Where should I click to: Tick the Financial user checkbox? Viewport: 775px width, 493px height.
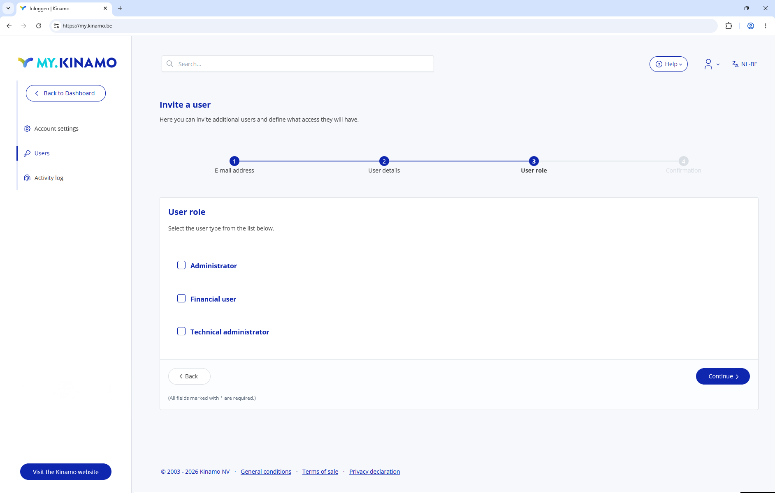(x=181, y=299)
